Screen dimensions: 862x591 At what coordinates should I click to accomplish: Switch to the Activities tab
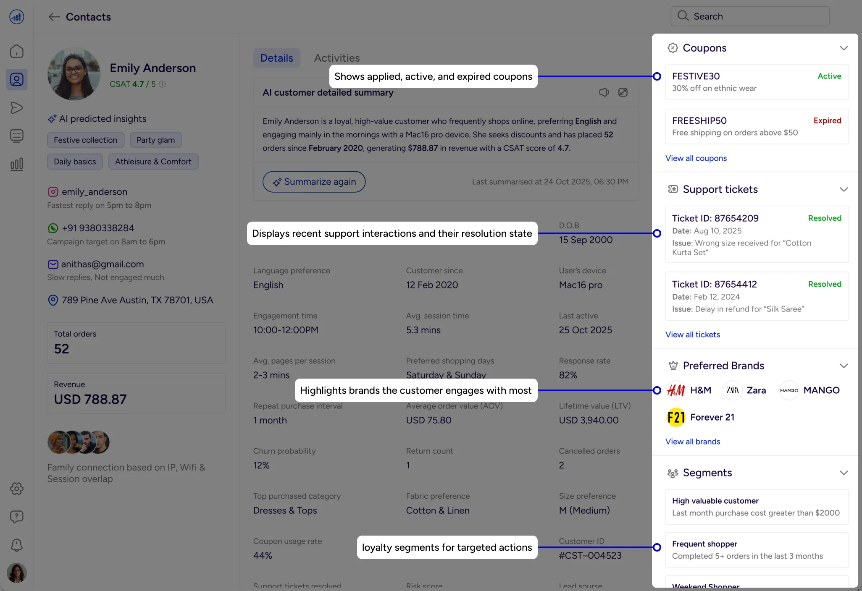[337, 58]
